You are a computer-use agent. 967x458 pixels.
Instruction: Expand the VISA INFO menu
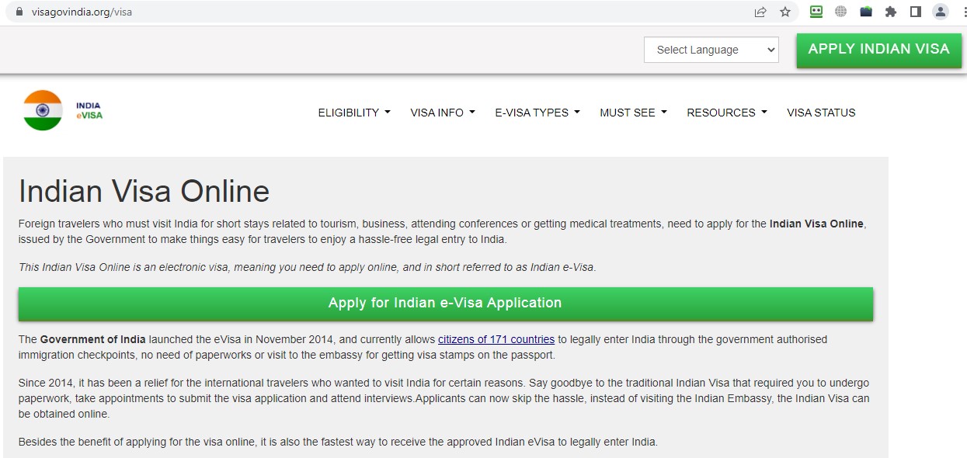pyautogui.click(x=443, y=113)
